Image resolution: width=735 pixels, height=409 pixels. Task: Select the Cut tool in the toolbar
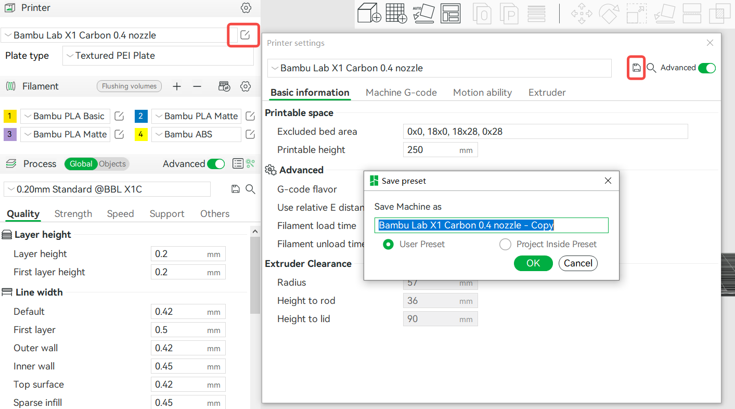click(x=692, y=14)
